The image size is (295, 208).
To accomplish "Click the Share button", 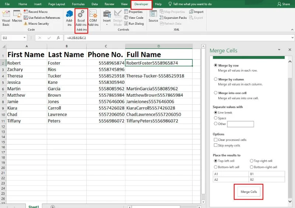I will pos(284,4).
